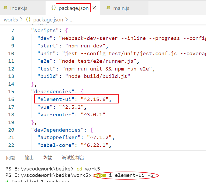Image resolution: width=206 pixels, height=182 pixels.
Task: Switch to the 问题 (Problems) panel tab
Action: pos(11,158)
